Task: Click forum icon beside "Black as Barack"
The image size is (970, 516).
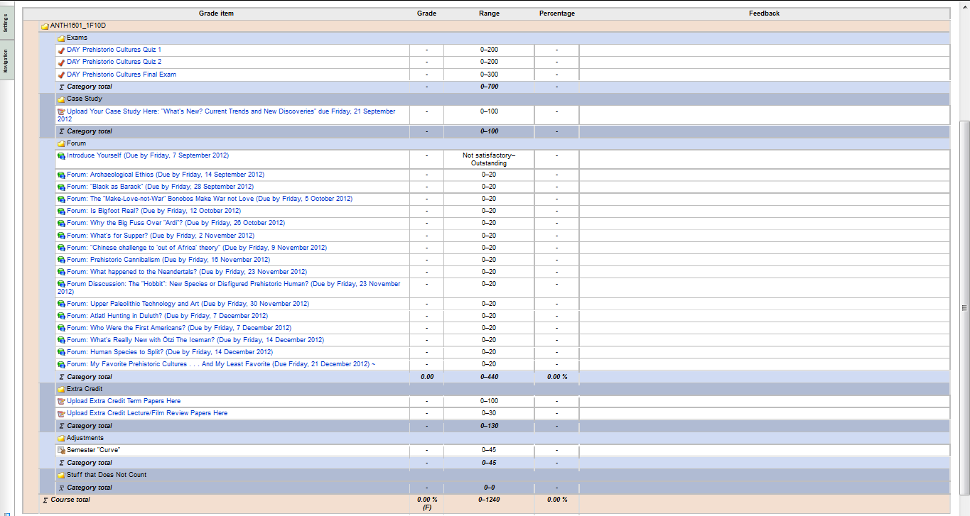Action: click(61, 187)
